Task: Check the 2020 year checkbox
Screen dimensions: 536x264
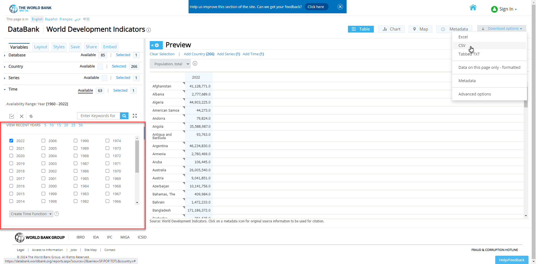Action: pos(11,156)
